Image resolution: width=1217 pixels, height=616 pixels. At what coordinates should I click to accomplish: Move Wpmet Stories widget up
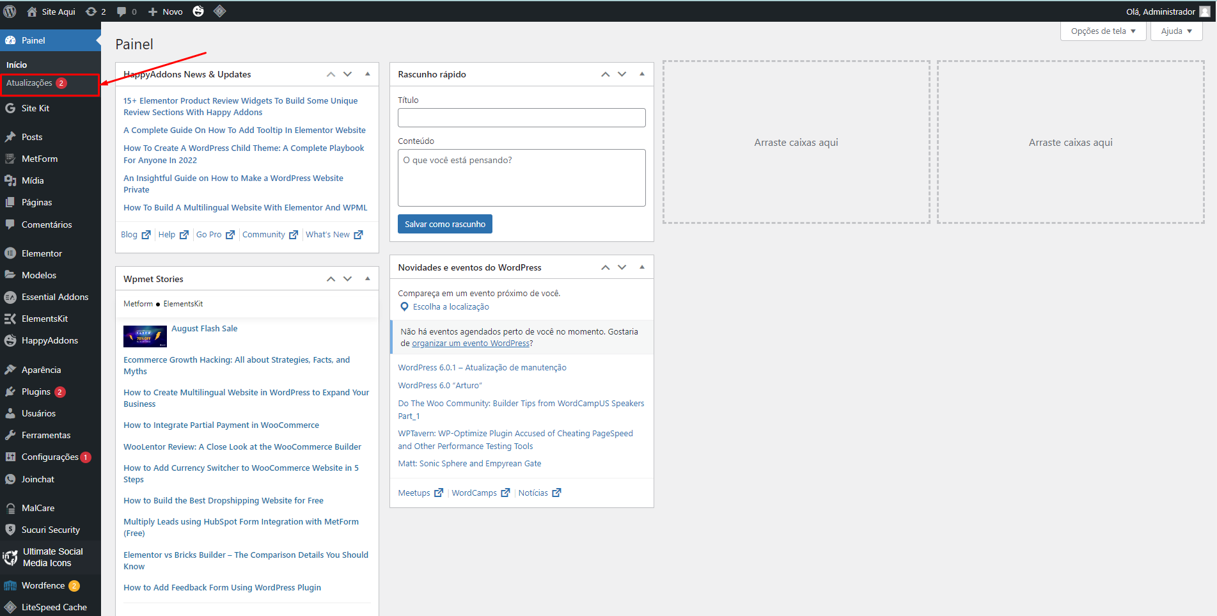tap(331, 279)
